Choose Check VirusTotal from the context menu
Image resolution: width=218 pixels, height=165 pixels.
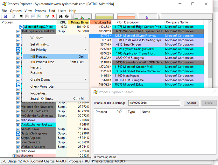click(x=55, y=86)
